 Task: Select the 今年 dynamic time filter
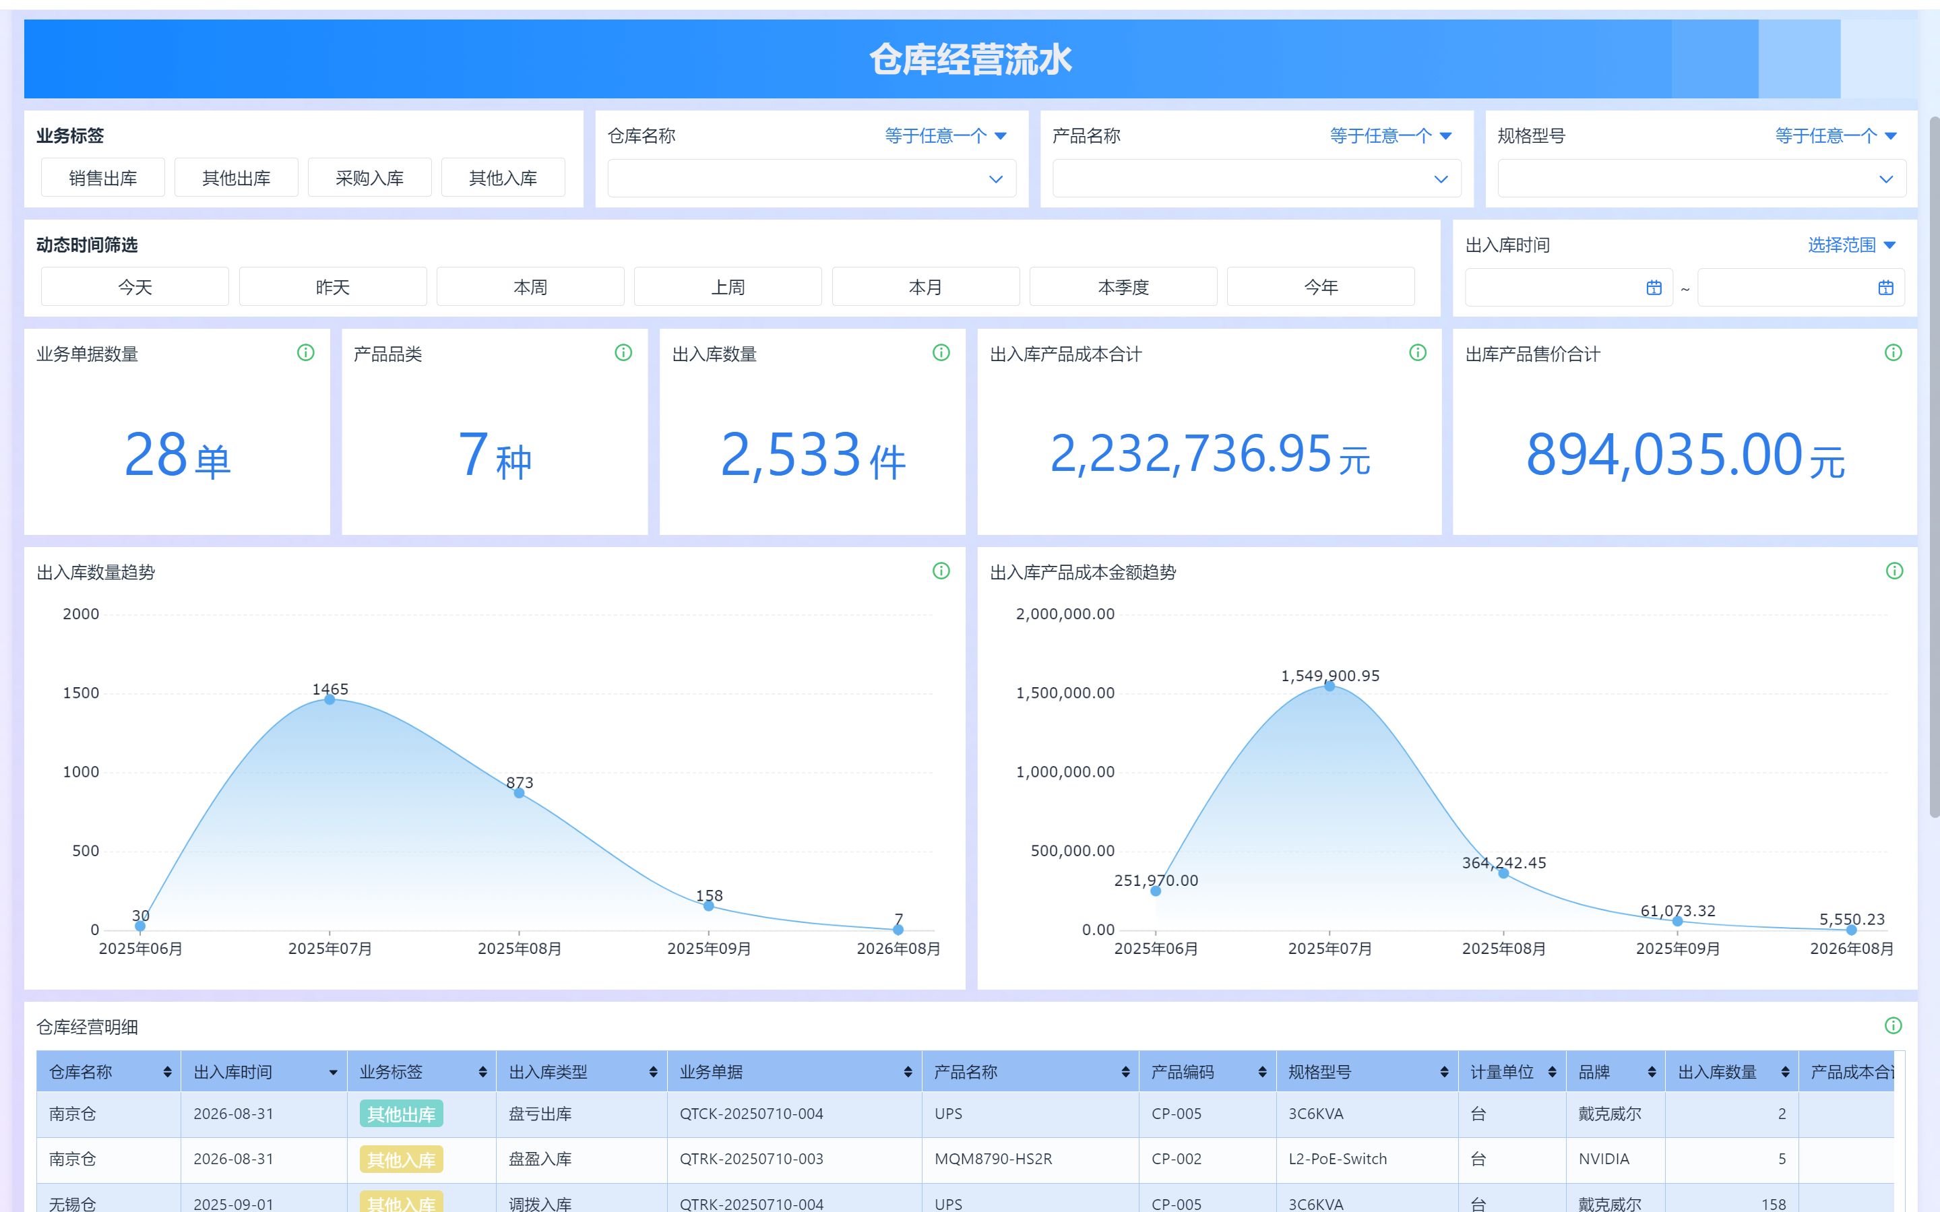[x=1320, y=287]
